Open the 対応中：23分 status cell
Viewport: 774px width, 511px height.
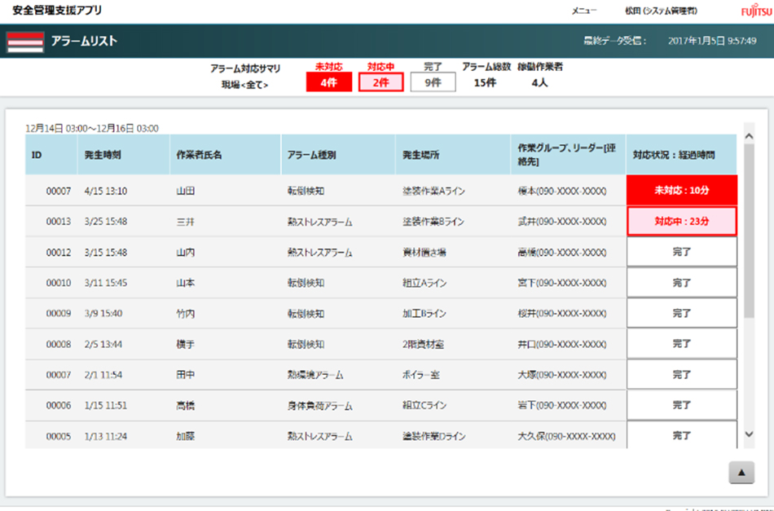pos(682,221)
